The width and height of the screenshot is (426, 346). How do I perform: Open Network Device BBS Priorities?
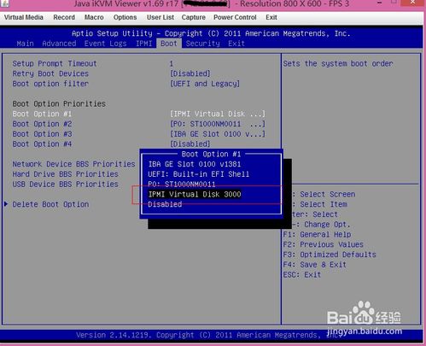73,164
